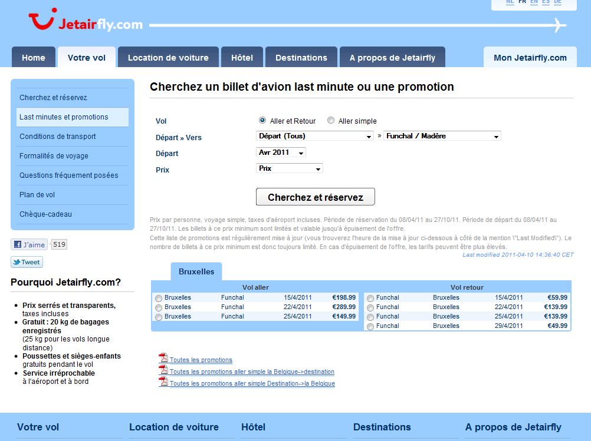Click footer heading Destinations
The image size is (591, 441).
coord(382,427)
